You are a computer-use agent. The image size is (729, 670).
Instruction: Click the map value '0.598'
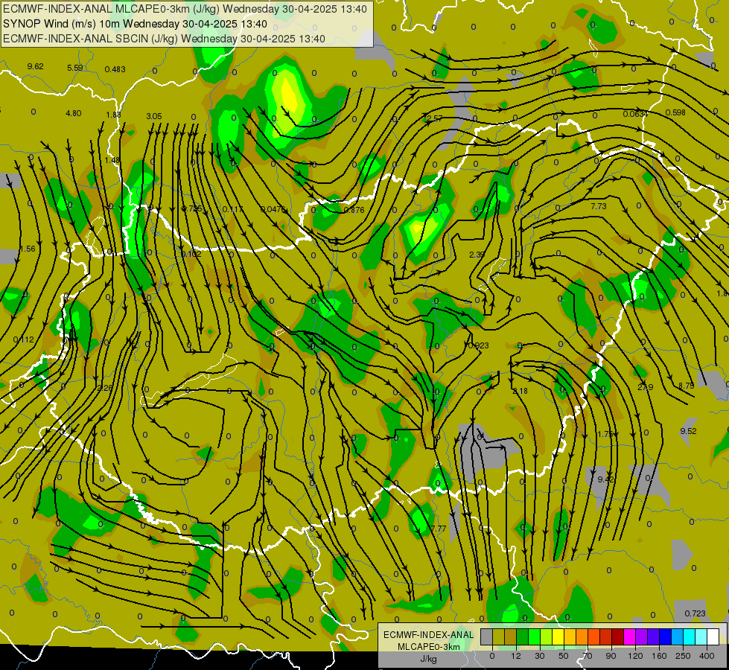675,112
